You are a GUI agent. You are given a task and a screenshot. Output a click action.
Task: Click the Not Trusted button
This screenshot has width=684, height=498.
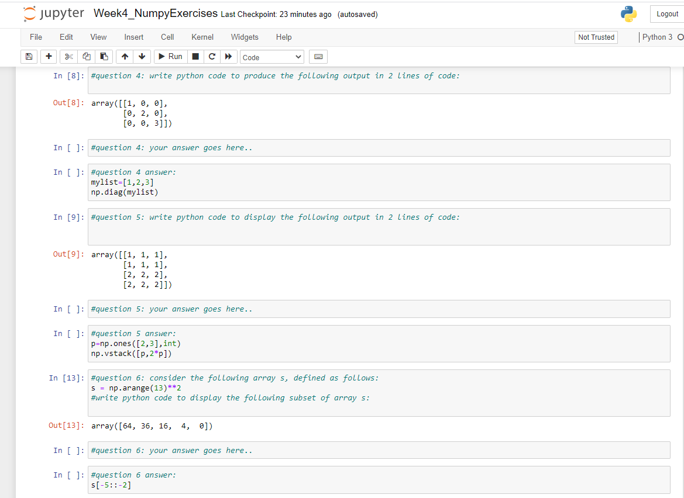coord(596,37)
